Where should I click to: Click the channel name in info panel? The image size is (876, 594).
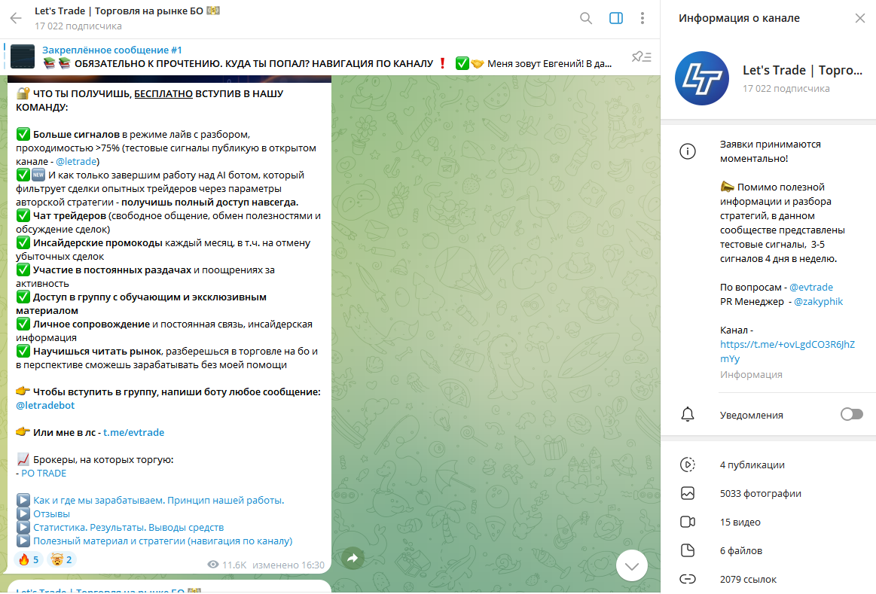(802, 70)
